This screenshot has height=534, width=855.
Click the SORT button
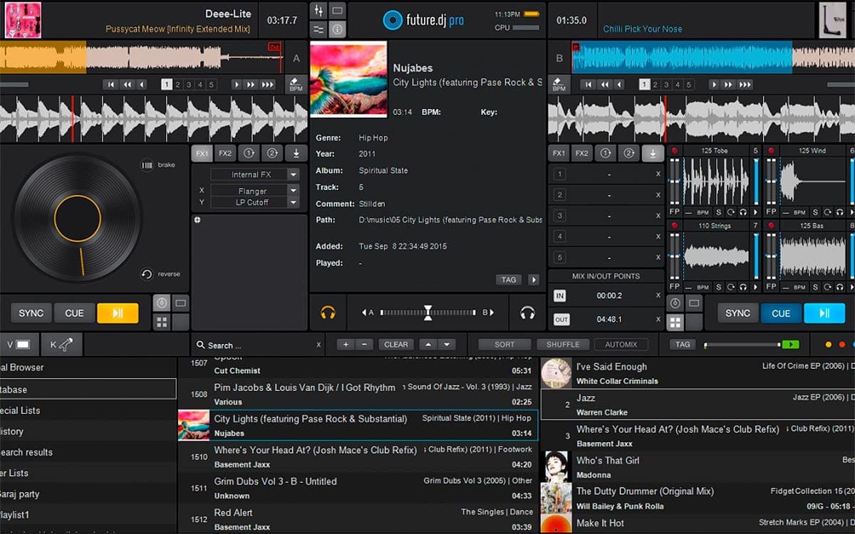click(x=504, y=345)
